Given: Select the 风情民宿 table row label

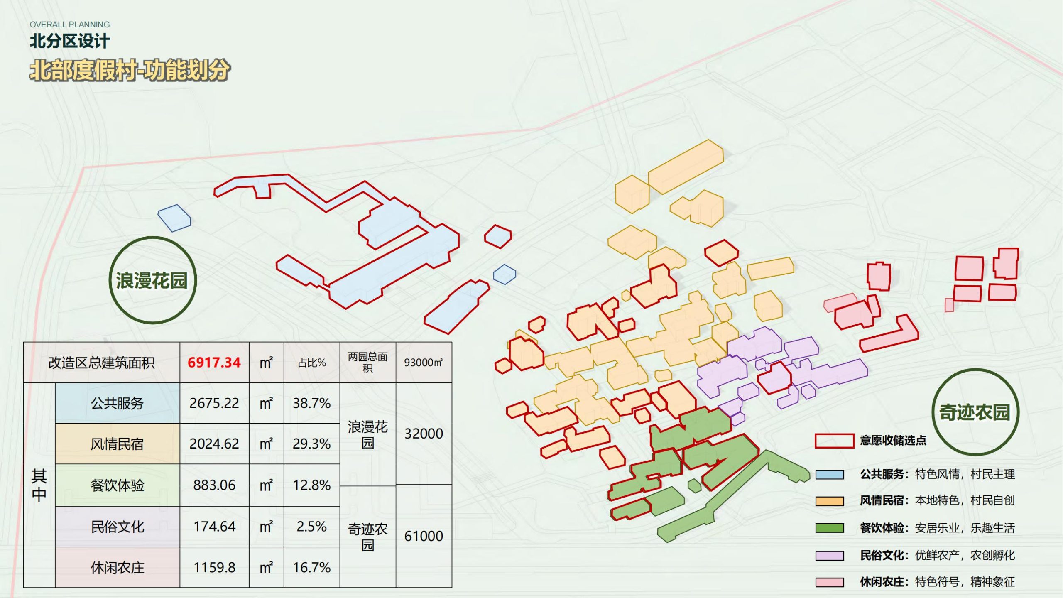Looking at the screenshot, I should coord(118,444).
